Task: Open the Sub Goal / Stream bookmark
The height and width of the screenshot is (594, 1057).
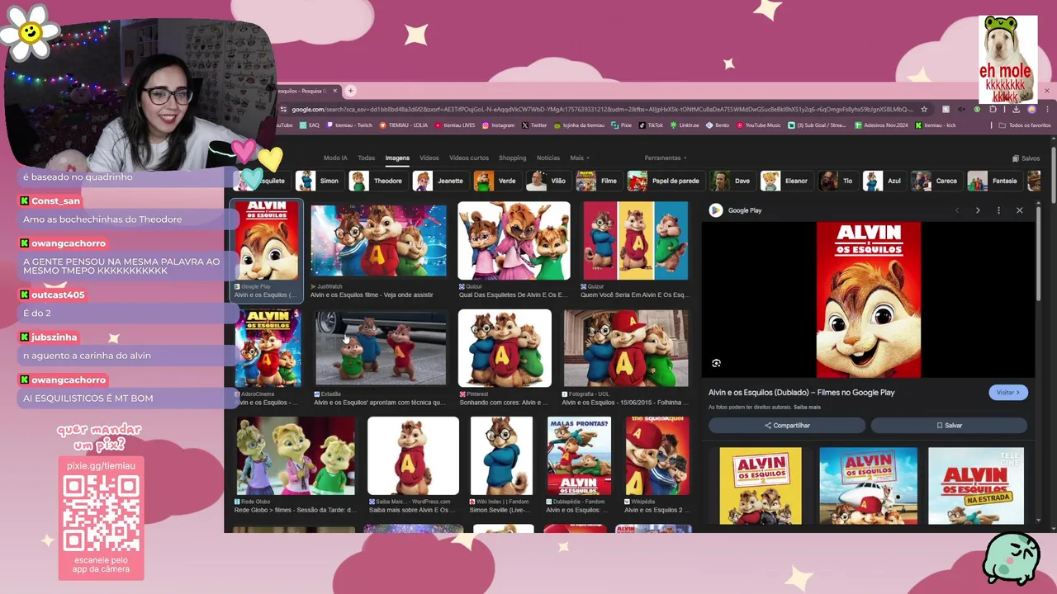Action: click(817, 125)
